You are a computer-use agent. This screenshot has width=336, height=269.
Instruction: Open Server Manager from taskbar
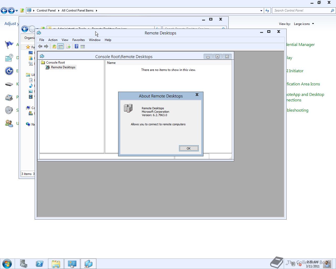[x=23, y=264]
